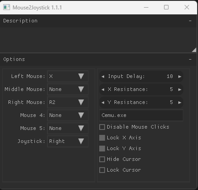
Task: Collapse the Options section
Action: pyautogui.click(x=190, y=60)
